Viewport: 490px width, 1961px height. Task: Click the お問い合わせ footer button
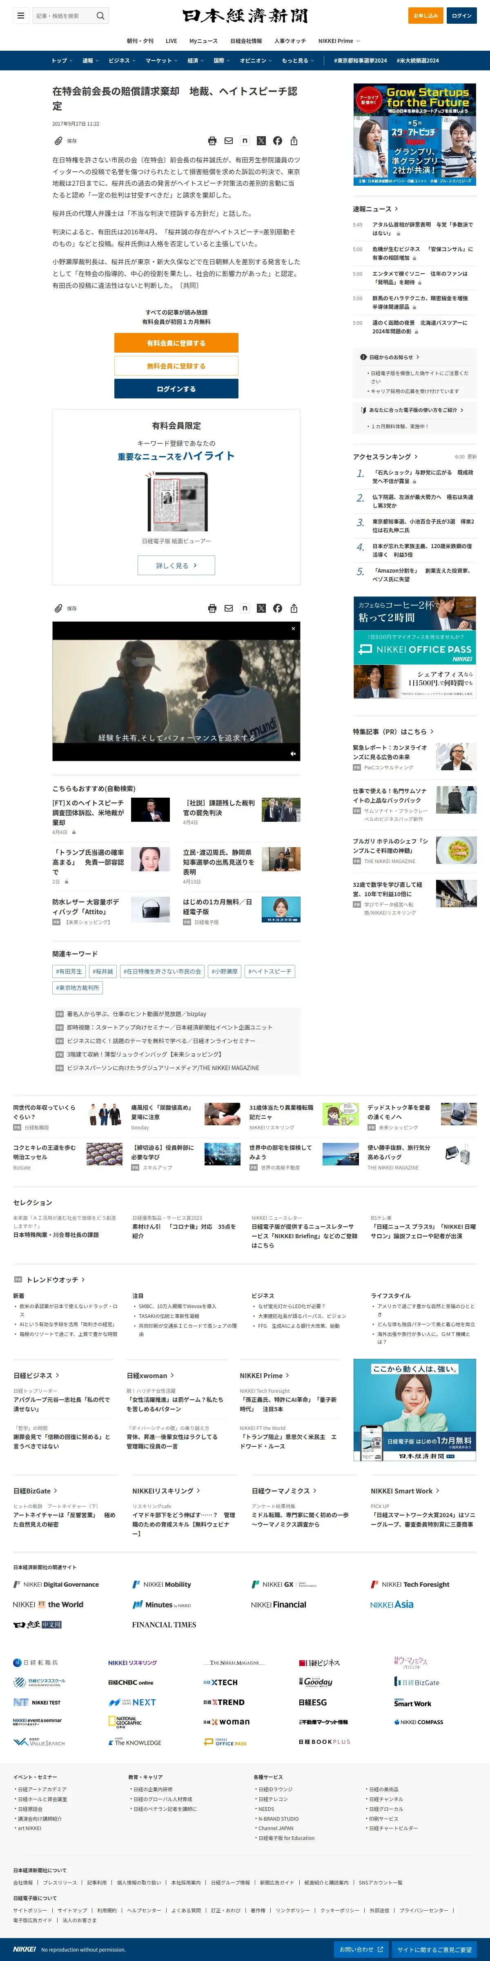click(361, 1950)
